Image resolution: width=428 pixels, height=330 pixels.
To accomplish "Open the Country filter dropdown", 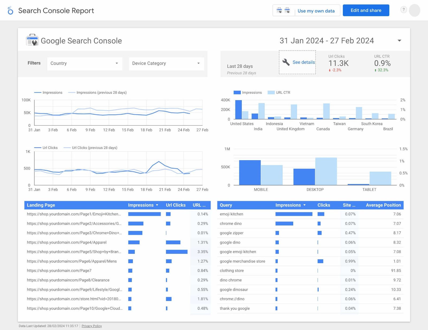I will click(x=85, y=64).
